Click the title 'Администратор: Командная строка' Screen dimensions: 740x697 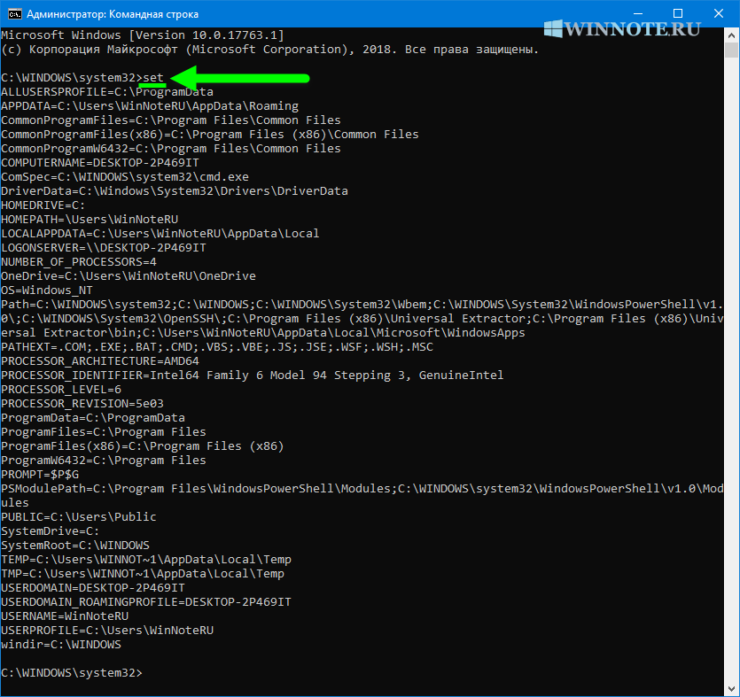(113, 14)
